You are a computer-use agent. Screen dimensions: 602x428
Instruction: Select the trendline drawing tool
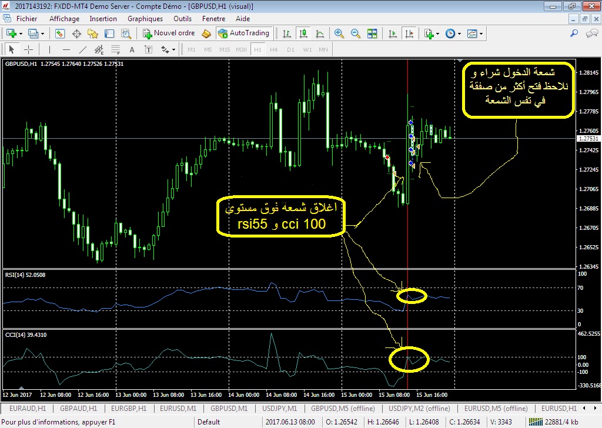[83, 49]
